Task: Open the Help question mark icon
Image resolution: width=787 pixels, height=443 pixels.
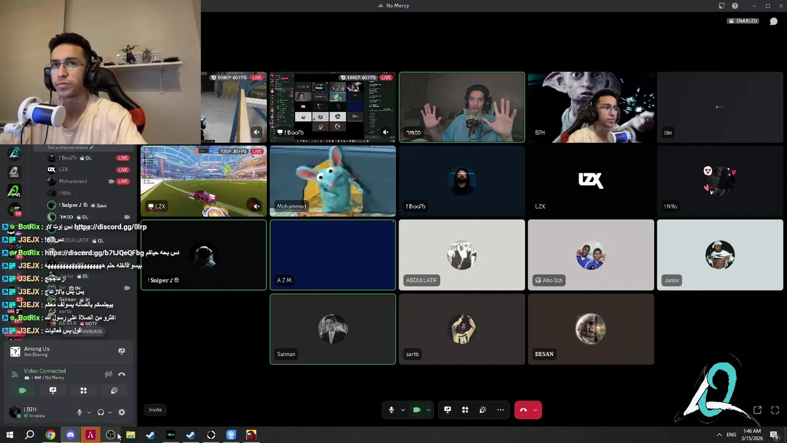Action: click(x=735, y=6)
